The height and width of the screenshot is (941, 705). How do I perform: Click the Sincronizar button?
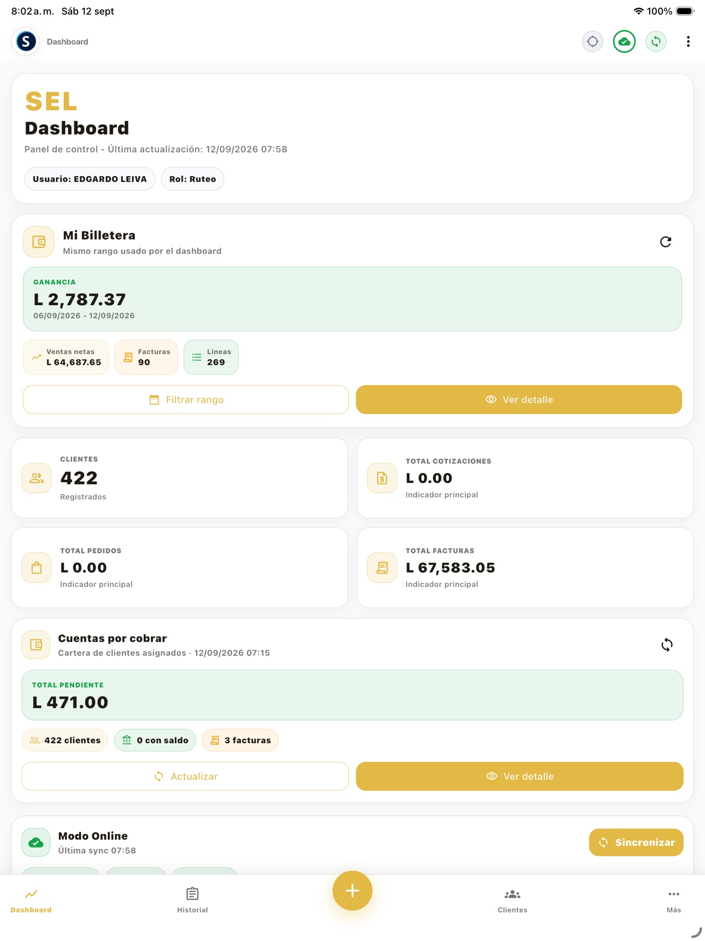(636, 843)
